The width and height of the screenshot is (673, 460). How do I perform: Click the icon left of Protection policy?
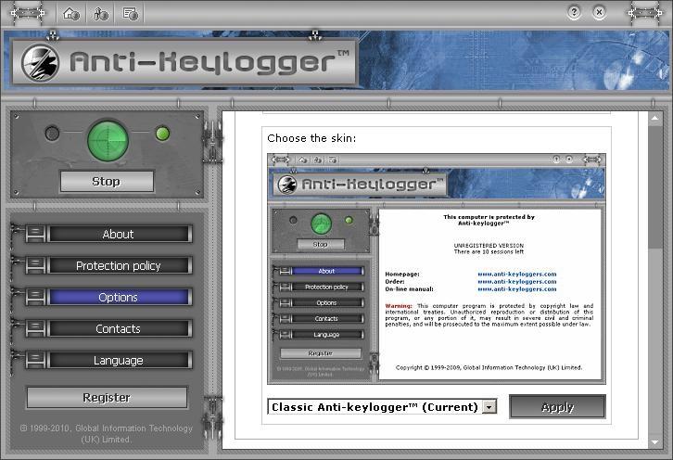coord(35,265)
